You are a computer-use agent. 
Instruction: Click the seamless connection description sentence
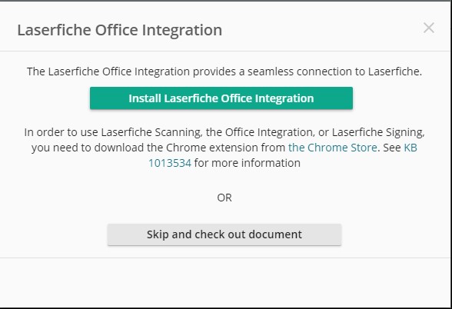point(224,71)
